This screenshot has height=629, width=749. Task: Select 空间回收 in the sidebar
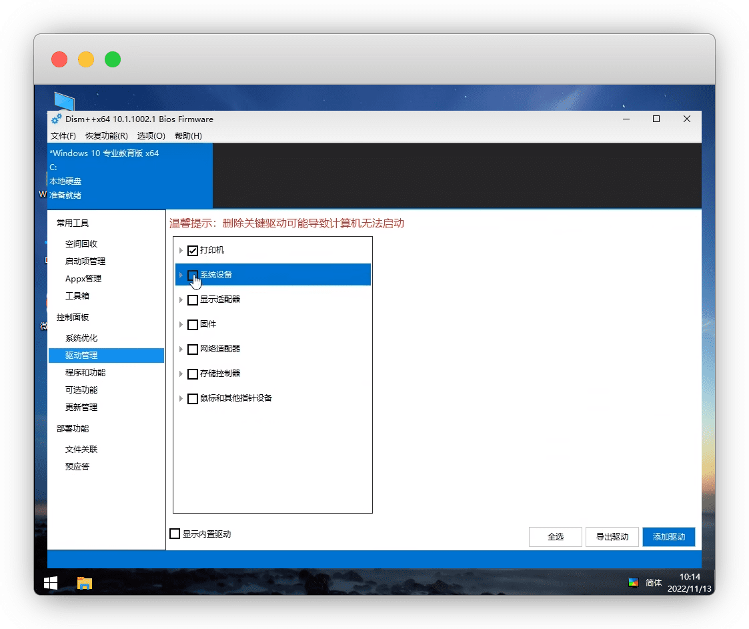click(x=81, y=243)
